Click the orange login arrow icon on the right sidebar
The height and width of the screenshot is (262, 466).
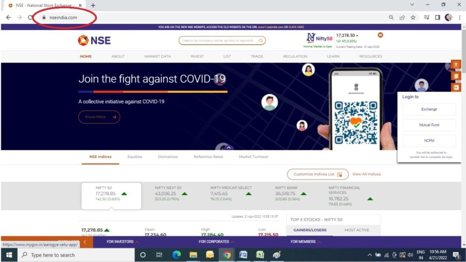pos(456,87)
